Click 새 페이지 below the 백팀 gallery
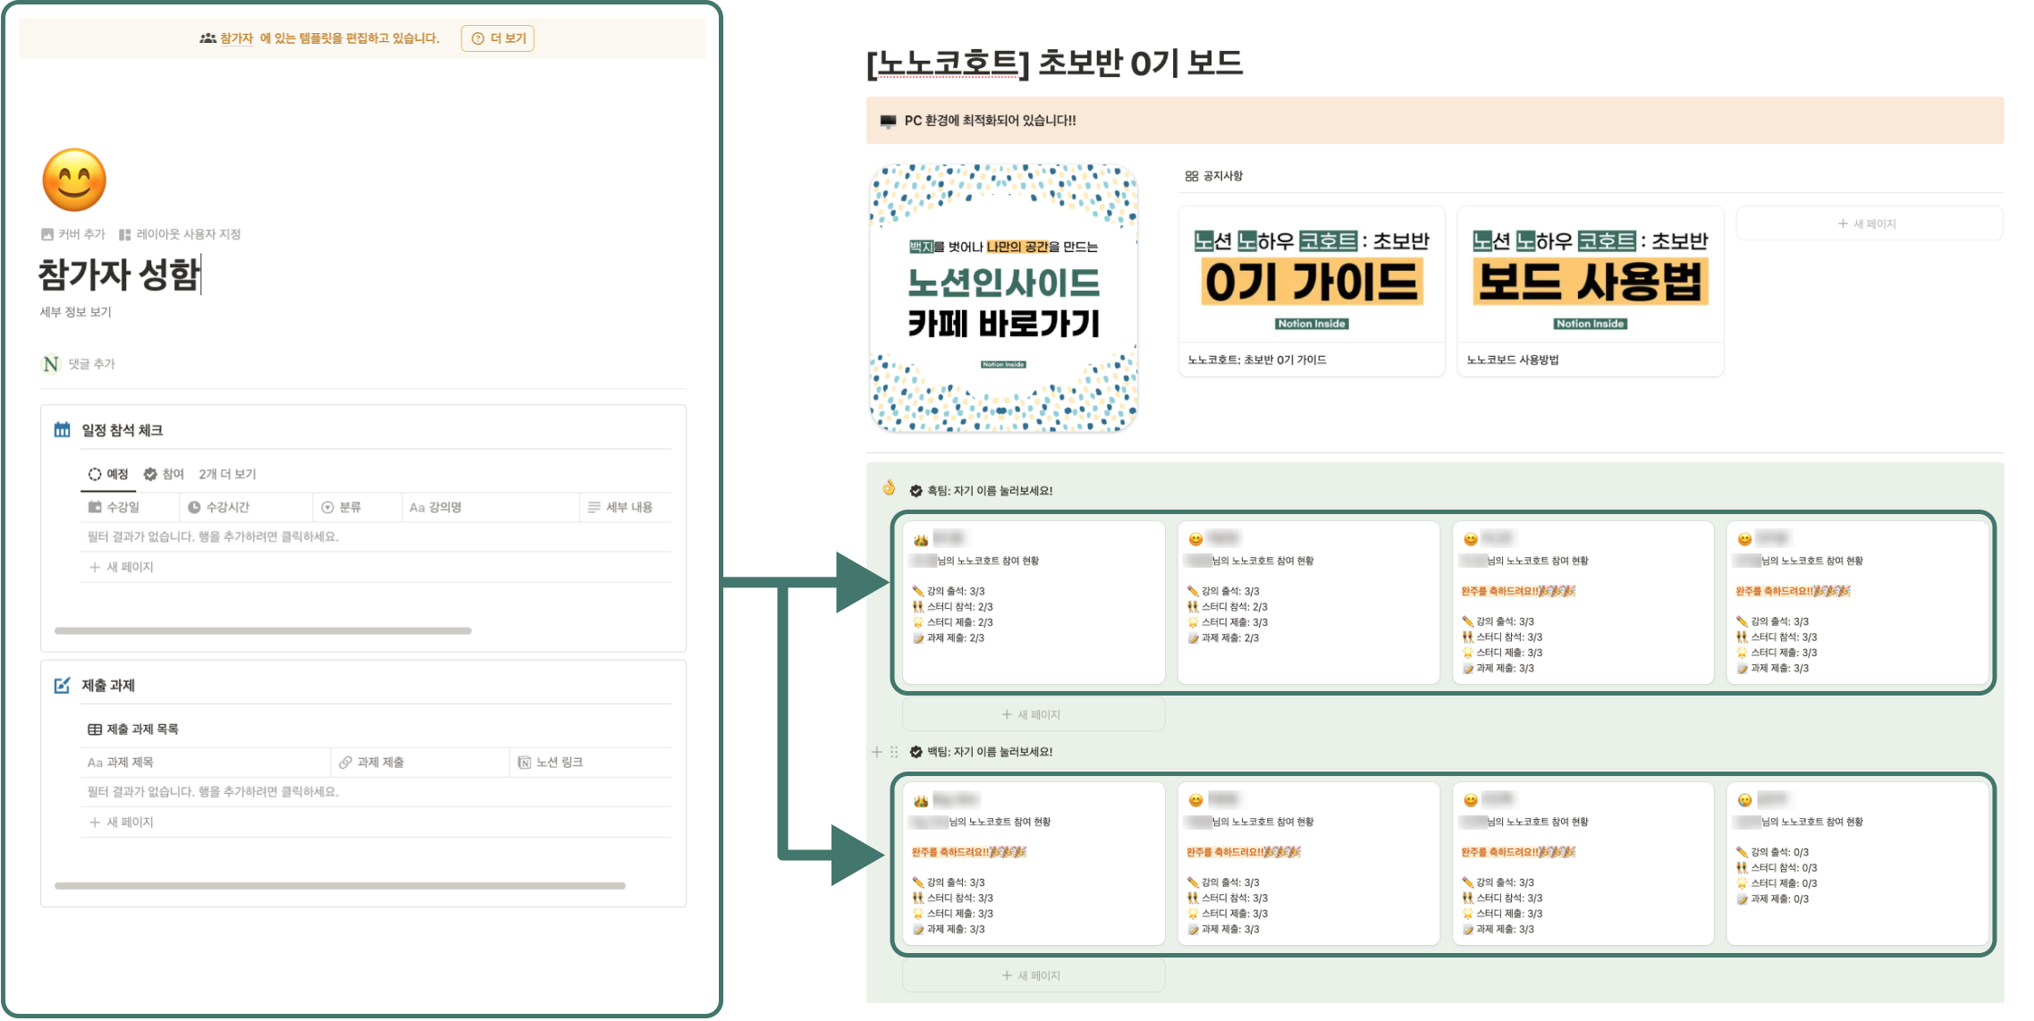The image size is (2034, 1021). coord(1034,975)
